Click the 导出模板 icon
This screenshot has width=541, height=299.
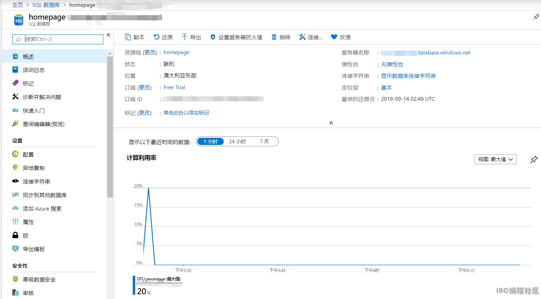(15, 249)
